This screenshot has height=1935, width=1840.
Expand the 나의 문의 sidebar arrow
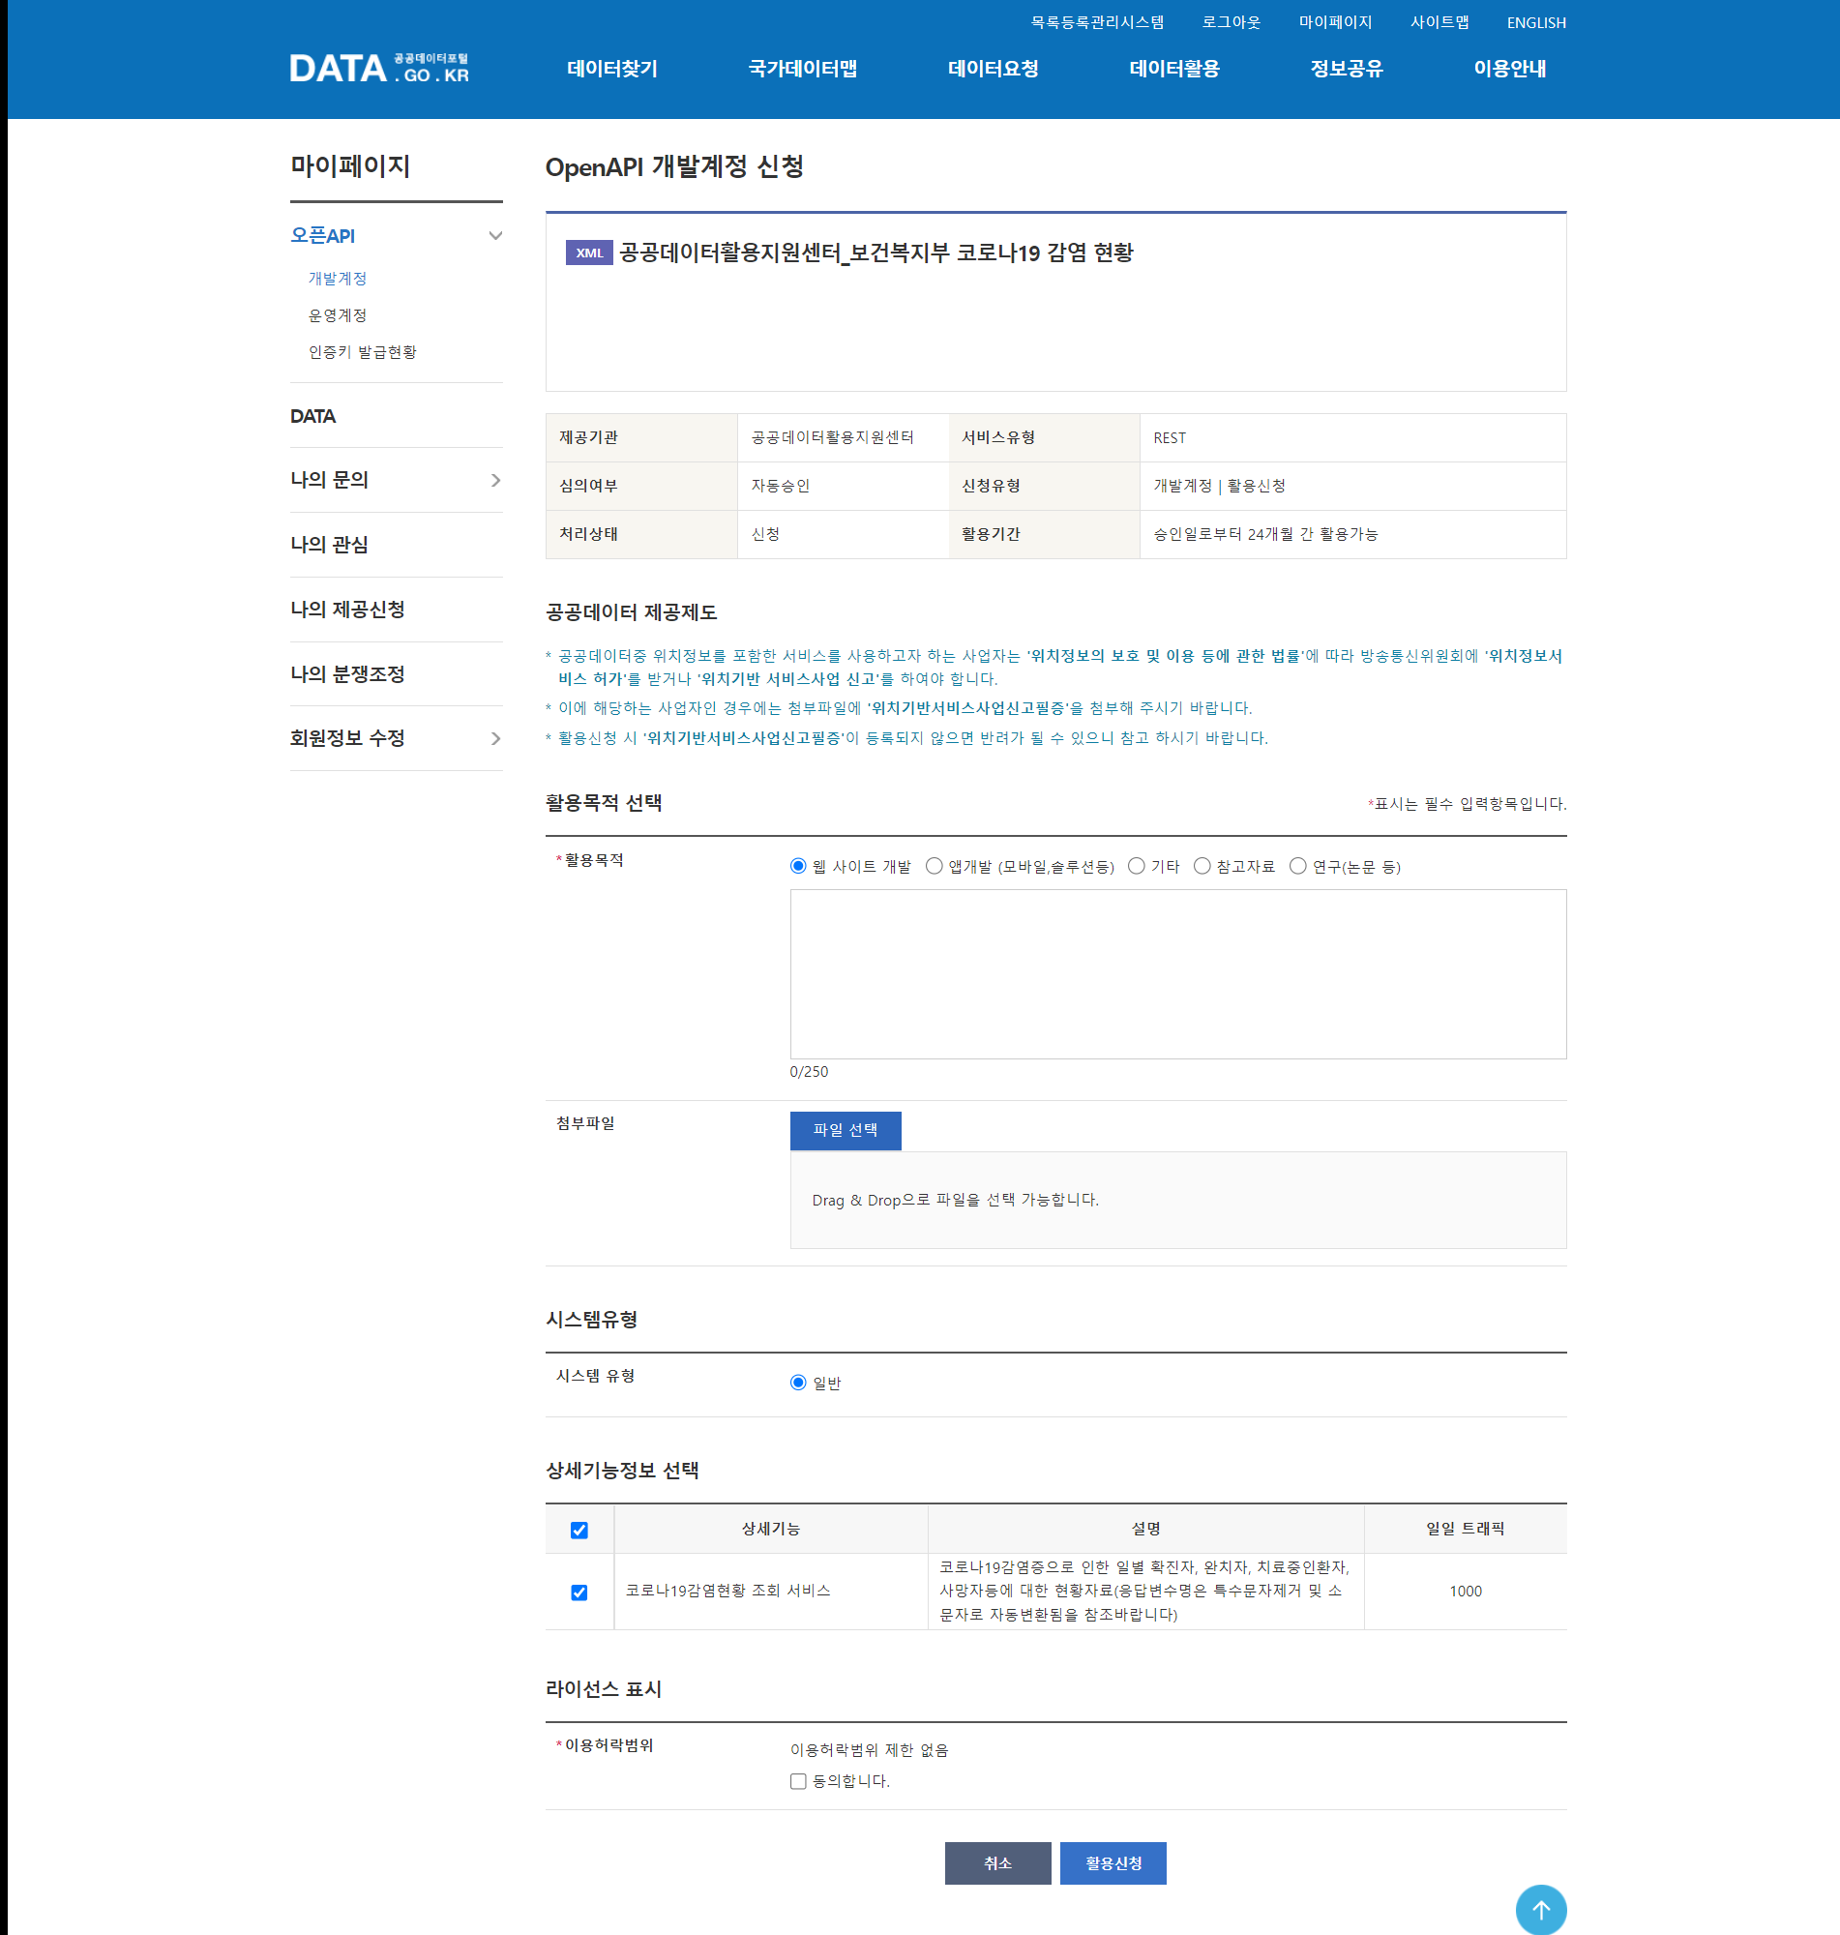[x=495, y=480]
